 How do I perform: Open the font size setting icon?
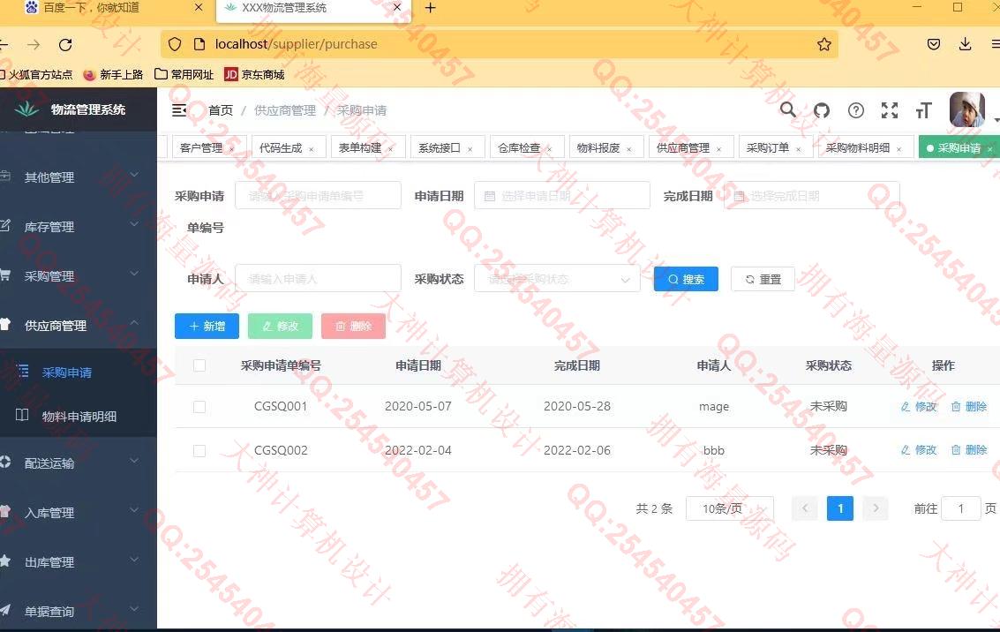[923, 110]
